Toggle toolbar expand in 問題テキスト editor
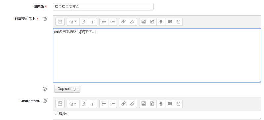 60,22
